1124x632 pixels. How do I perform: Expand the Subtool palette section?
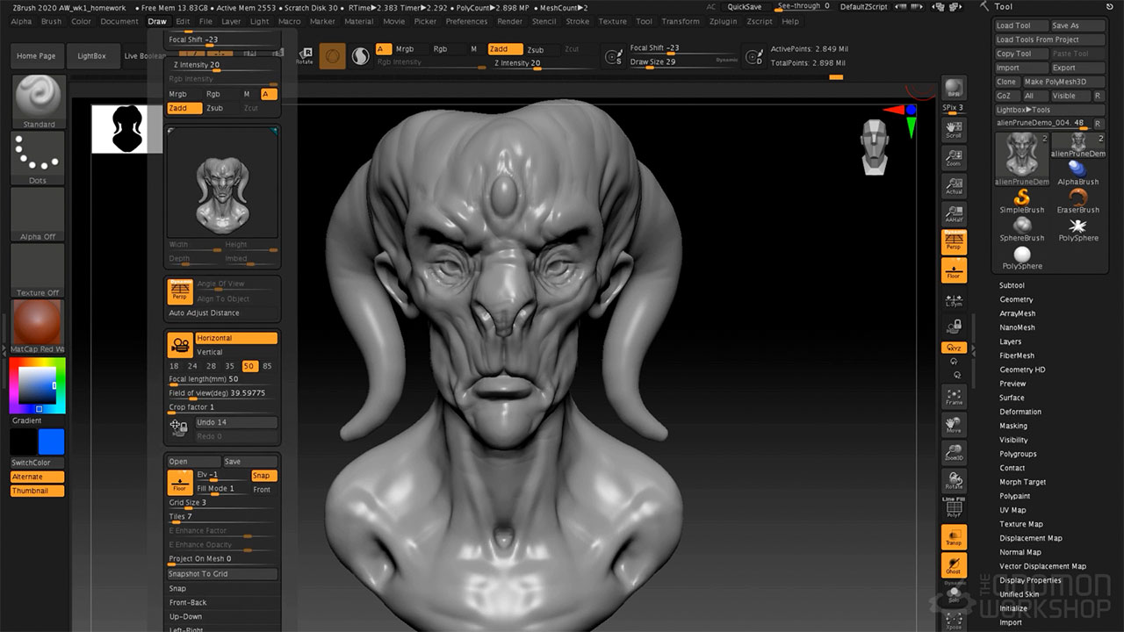click(x=1012, y=285)
